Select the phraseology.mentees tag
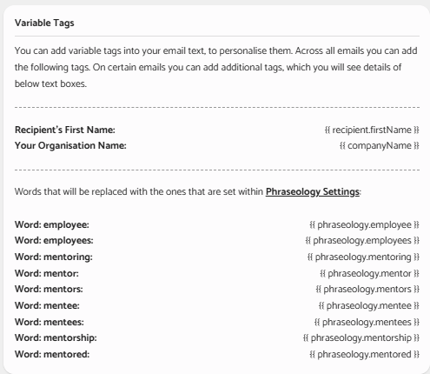This screenshot has width=430, height=374. point(367,322)
